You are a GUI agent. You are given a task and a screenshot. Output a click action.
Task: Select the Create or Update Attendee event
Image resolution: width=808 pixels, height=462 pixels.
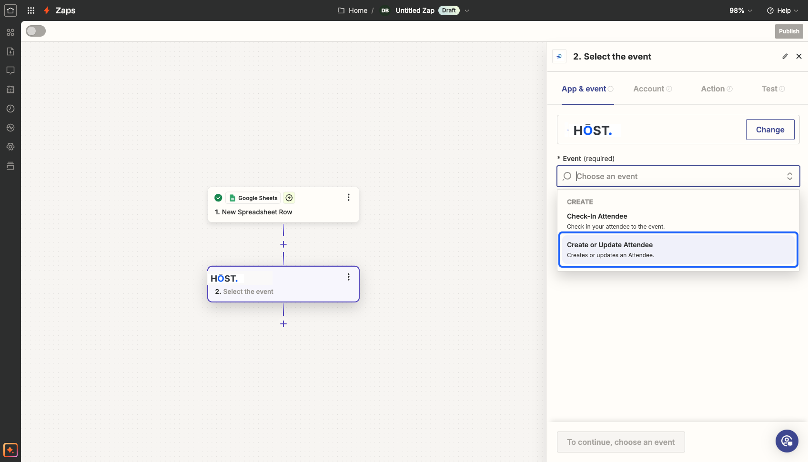[678, 250]
